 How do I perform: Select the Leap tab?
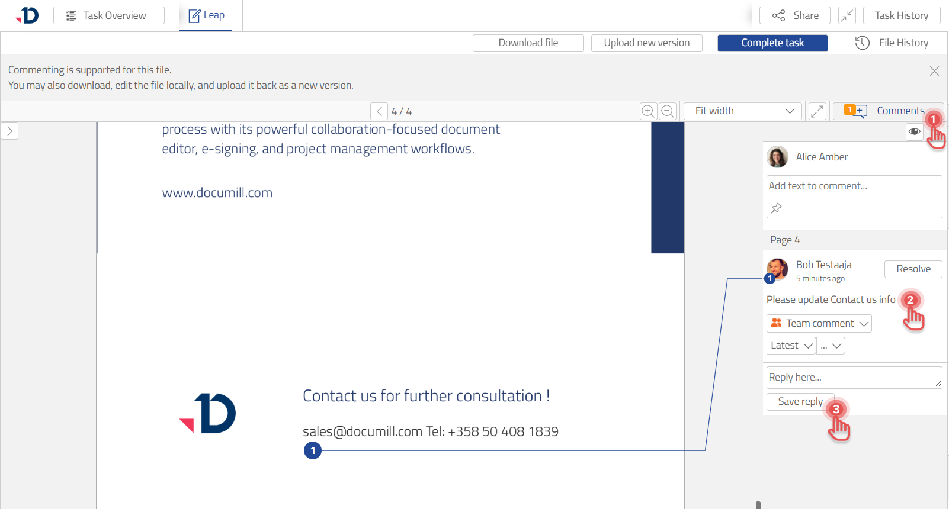pos(206,15)
